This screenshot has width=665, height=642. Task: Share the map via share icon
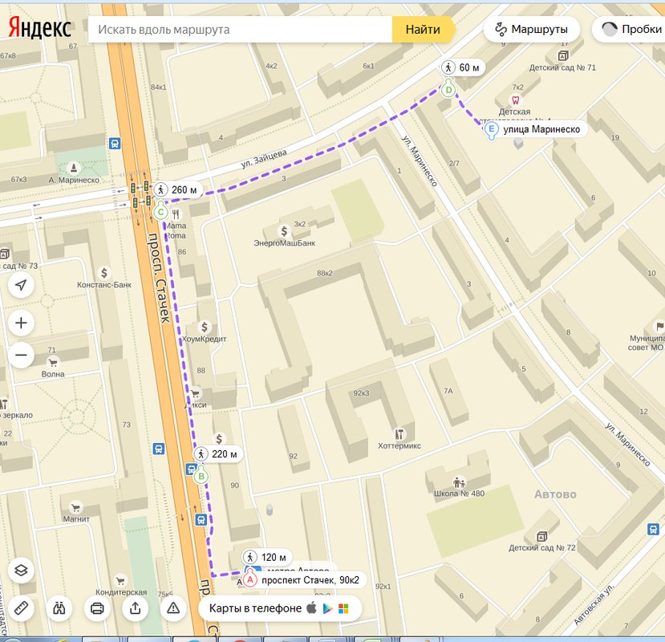(x=135, y=607)
